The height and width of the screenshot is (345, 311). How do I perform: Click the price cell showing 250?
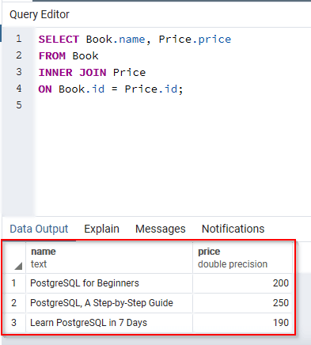click(242, 303)
